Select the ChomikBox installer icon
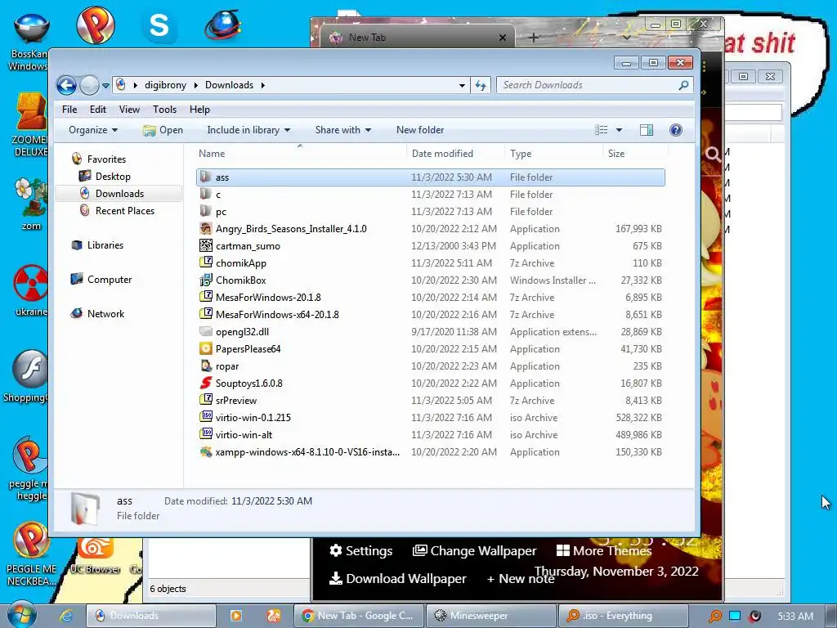The height and width of the screenshot is (628, 837). pos(205,280)
